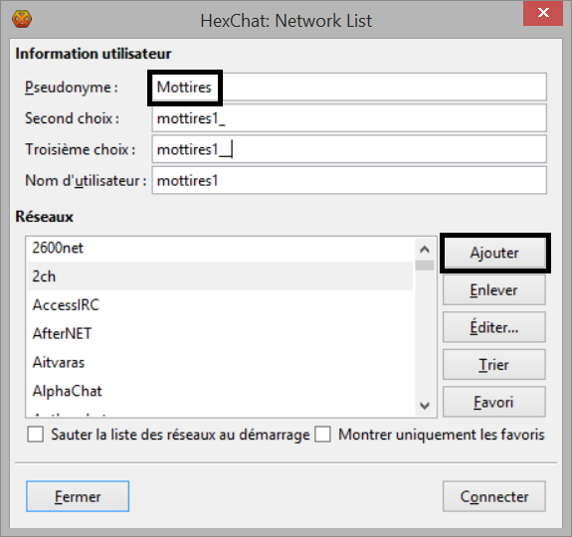Click the network list scroll up arrow
Screen dimensions: 572x537
point(424,250)
